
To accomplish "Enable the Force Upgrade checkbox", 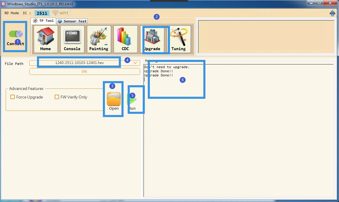I will click(x=13, y=97).
